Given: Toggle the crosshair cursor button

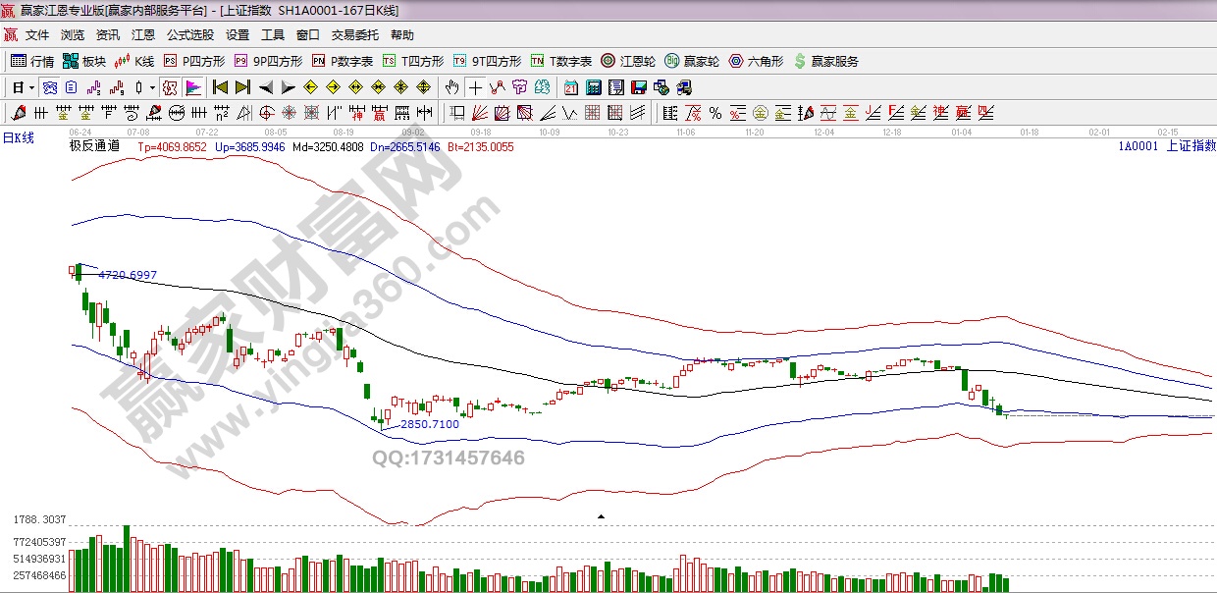Looking at the screenshot, I should [475, 87].
